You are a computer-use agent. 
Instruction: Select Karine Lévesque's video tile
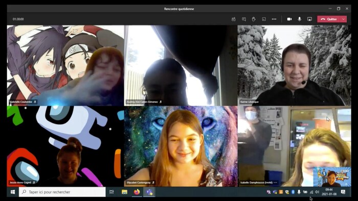click(x=294, y=65)
